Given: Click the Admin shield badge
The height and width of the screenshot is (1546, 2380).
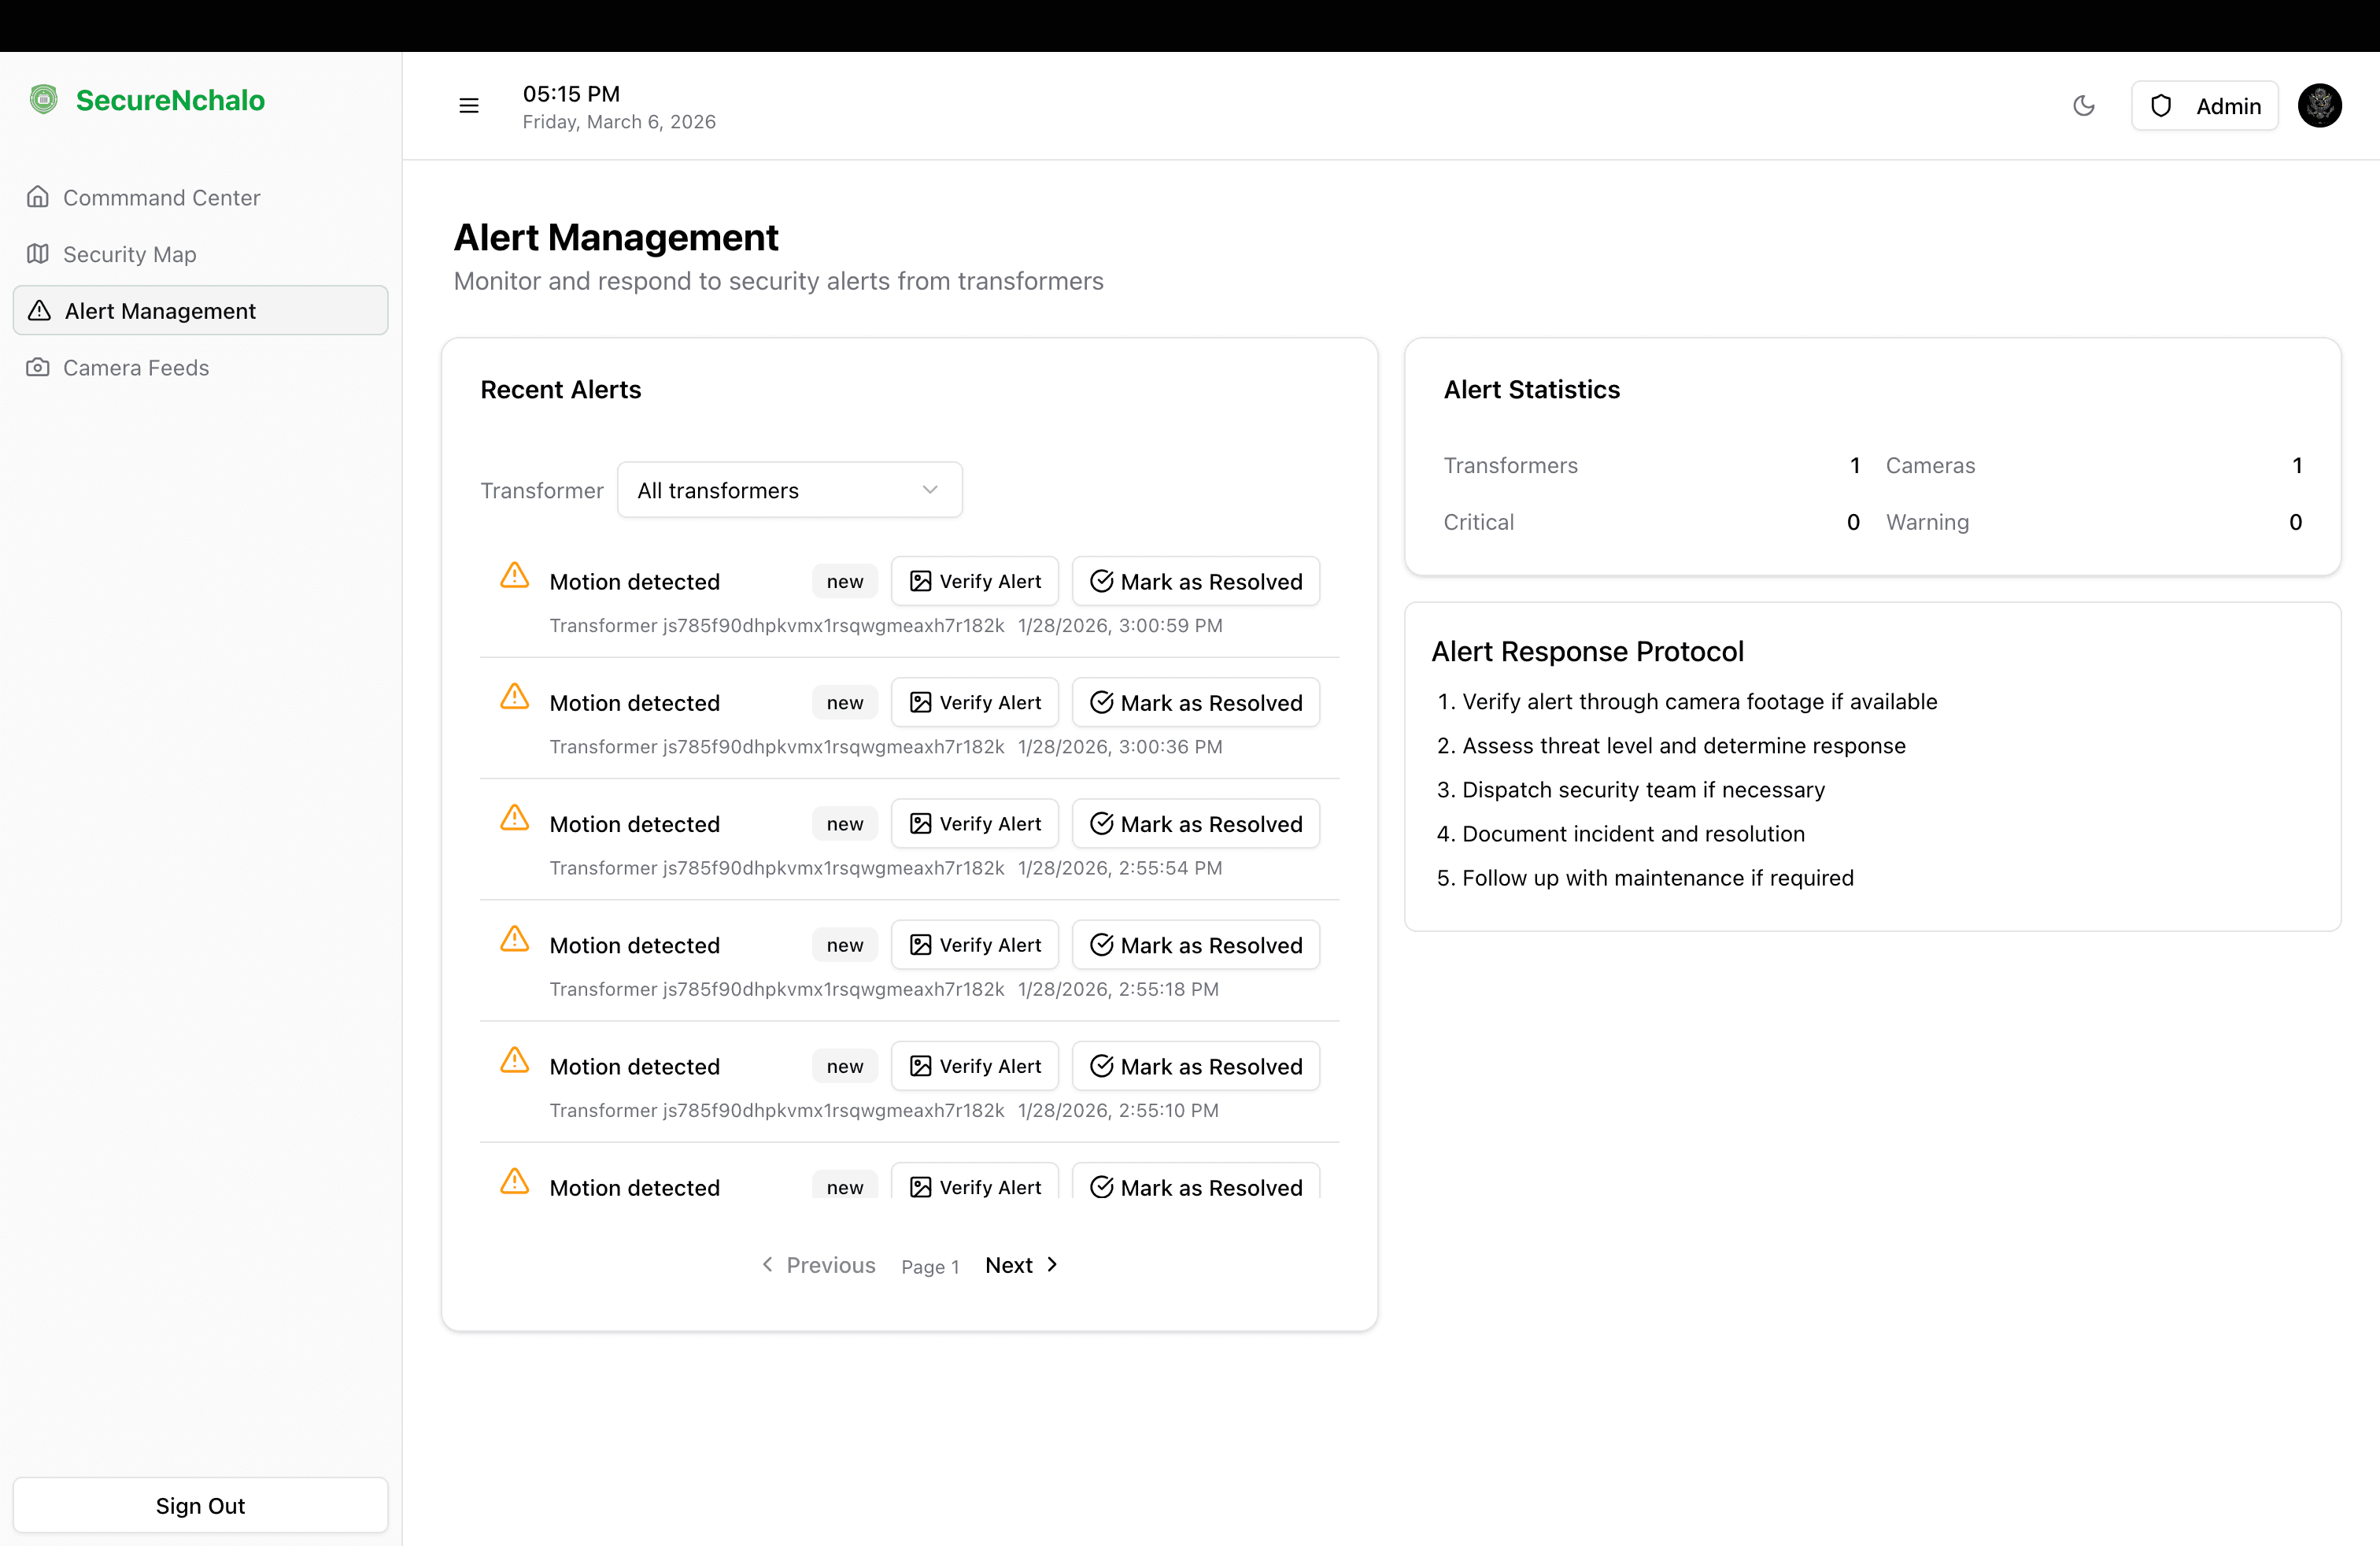Looking at the screenshot, I should [2204, 105].
